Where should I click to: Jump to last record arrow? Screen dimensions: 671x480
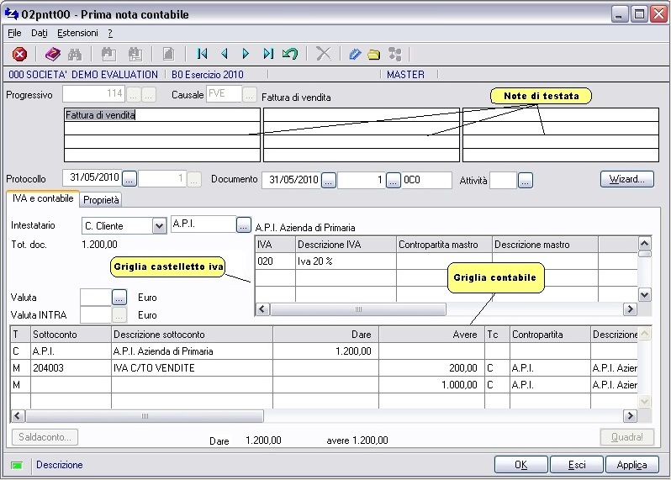coord(268,54)
